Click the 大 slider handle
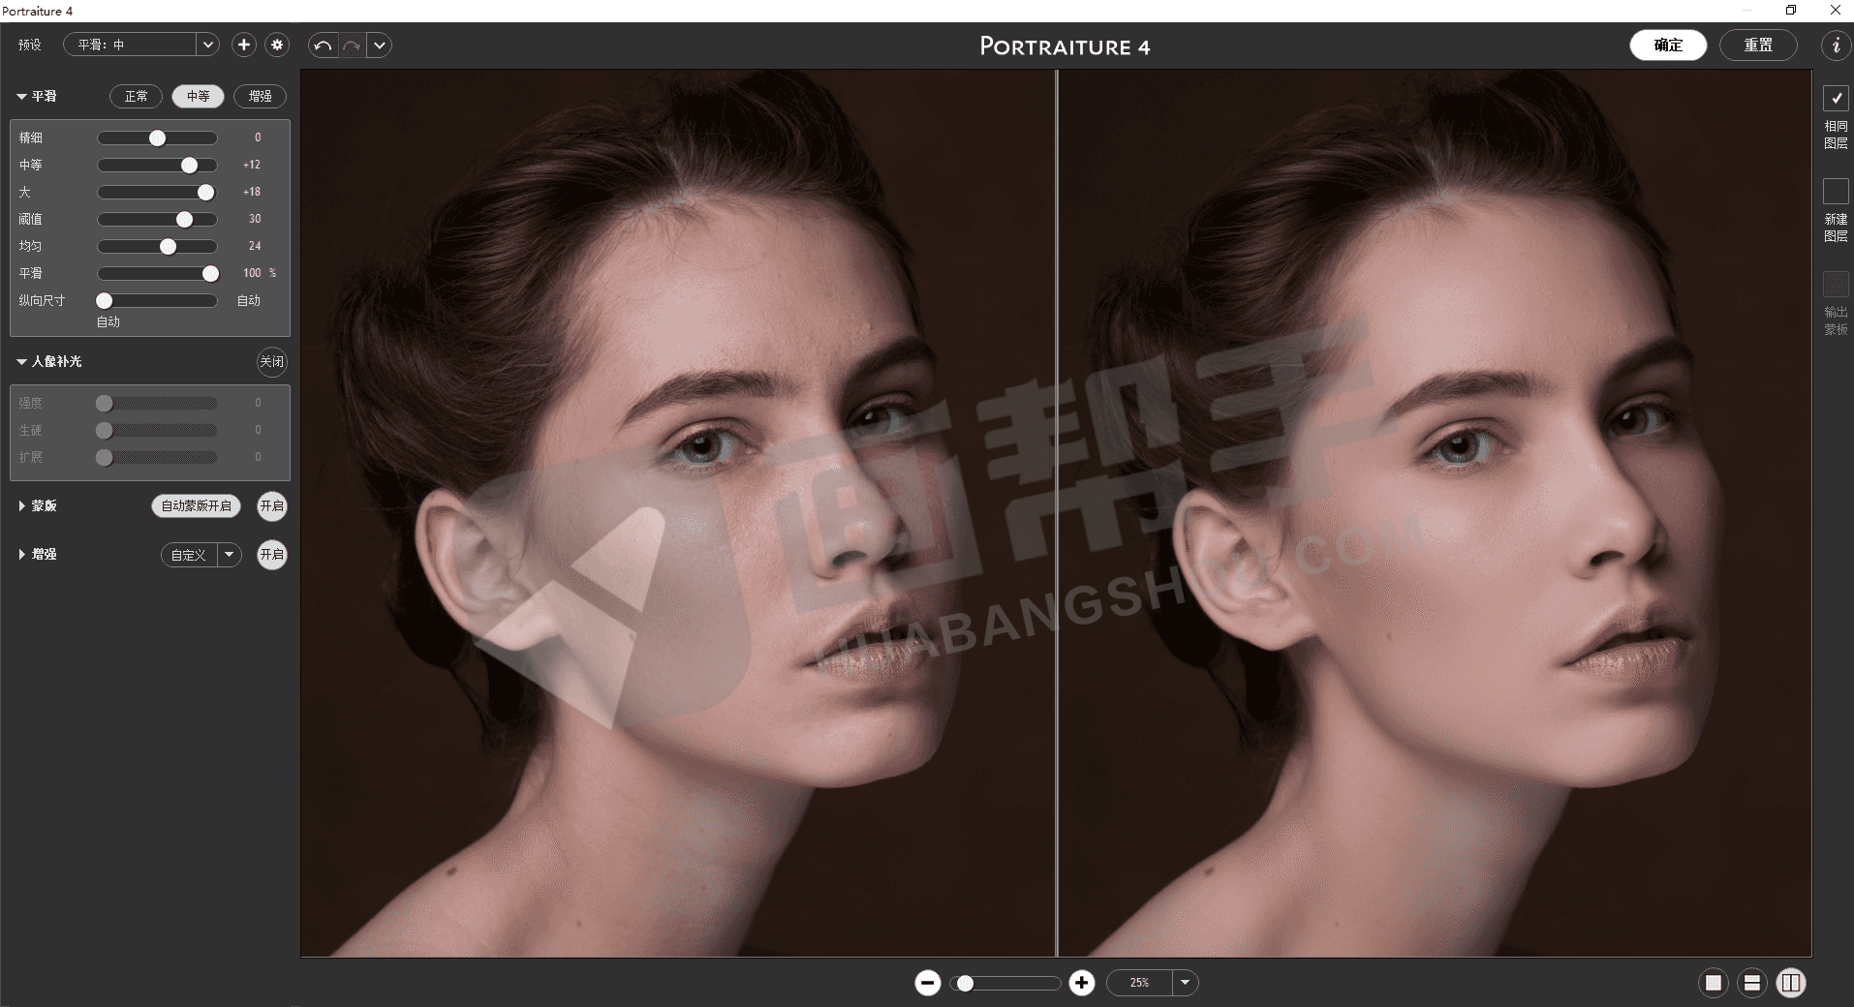 [x=205, y=193]
